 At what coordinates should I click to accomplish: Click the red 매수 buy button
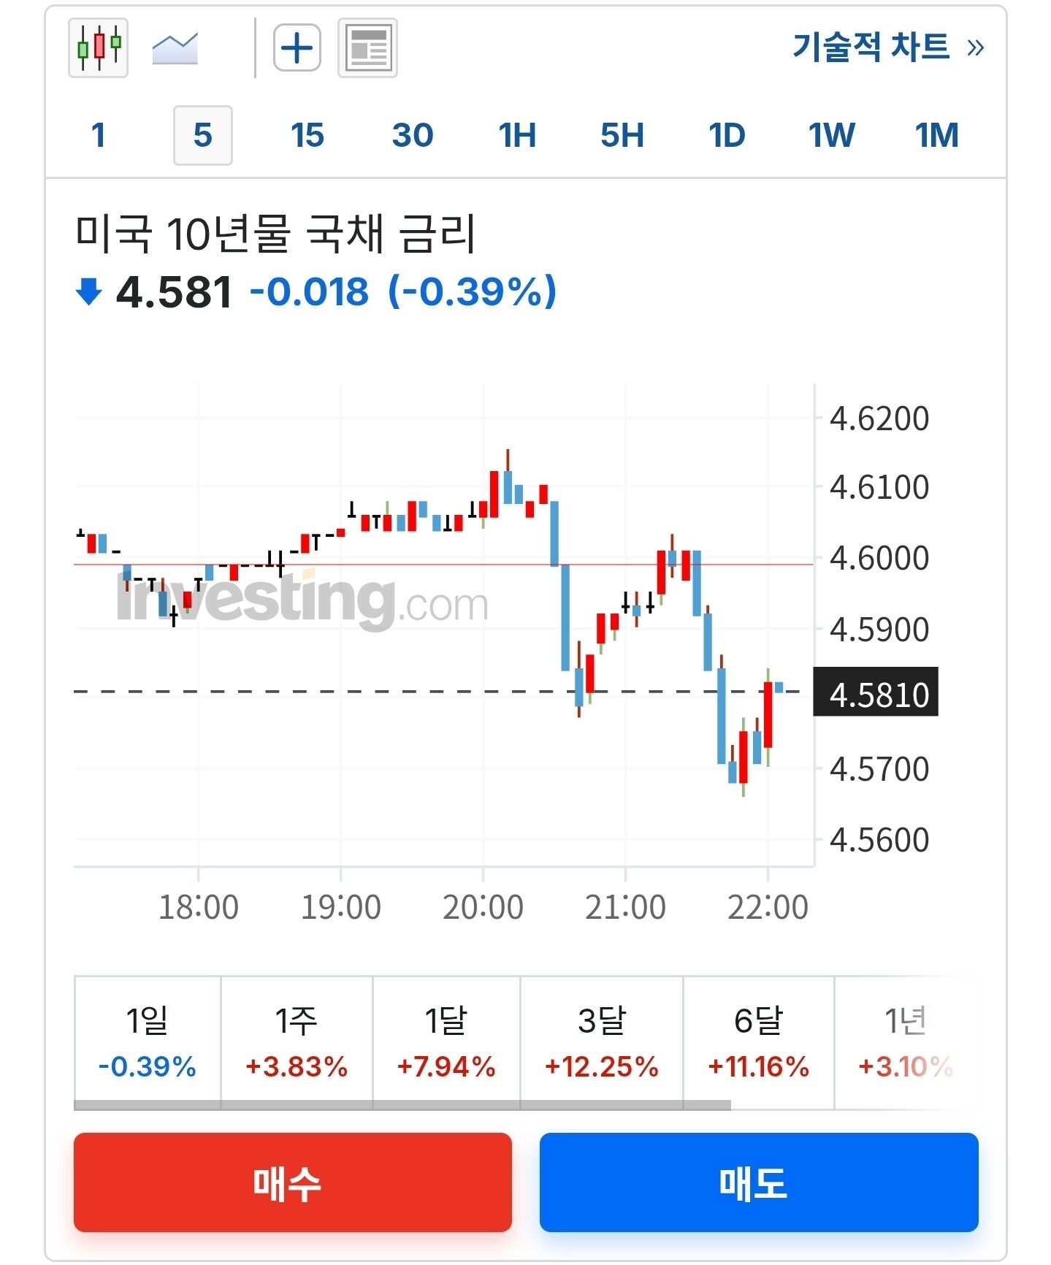click(x=293, y=1182)
